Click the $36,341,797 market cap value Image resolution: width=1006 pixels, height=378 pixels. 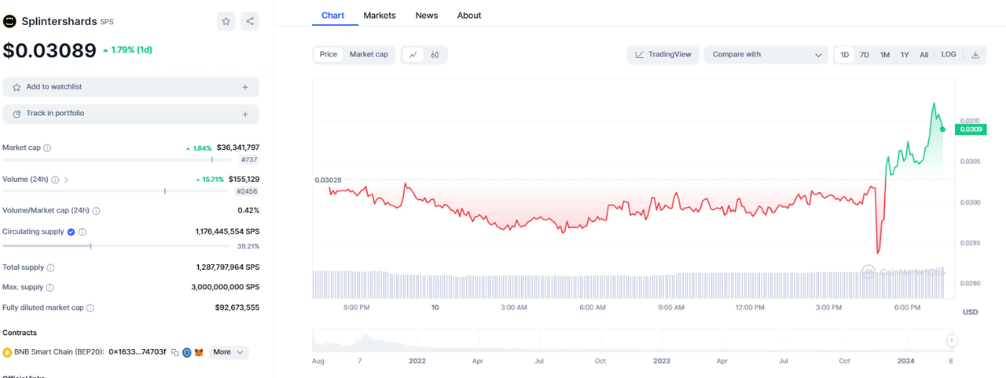237,147
